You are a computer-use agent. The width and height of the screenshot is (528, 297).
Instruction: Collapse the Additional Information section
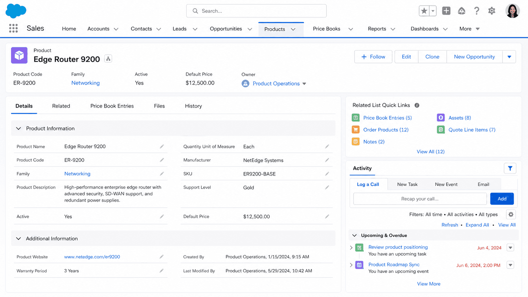[x=18, y=239]
